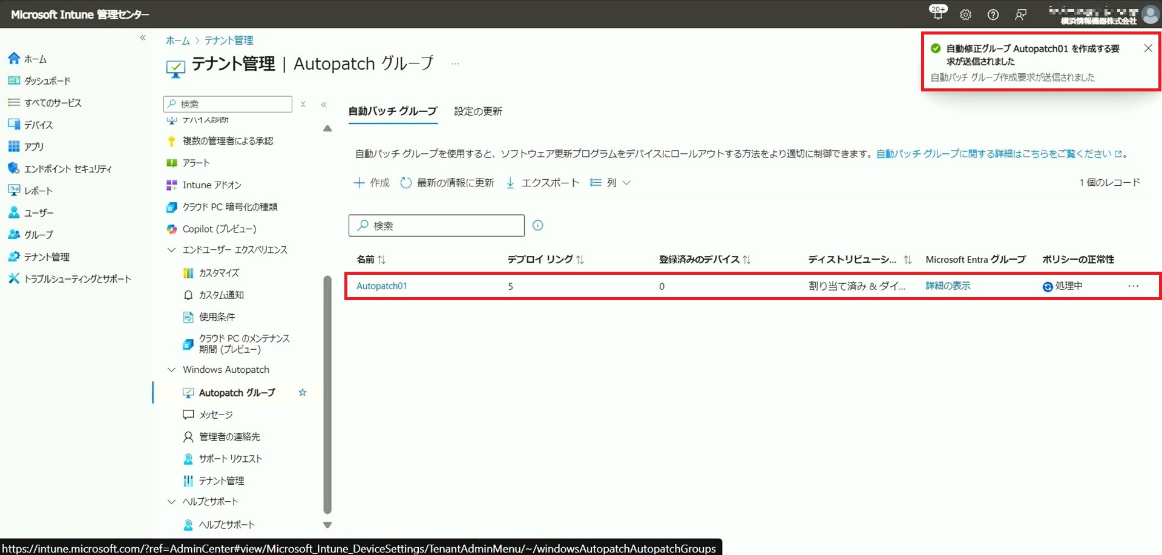Collapse the エンドユーザー エクスペリエンス section

coord(171,250)
